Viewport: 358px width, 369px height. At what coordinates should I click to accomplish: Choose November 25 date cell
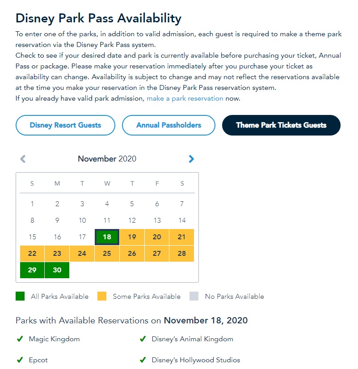(x=107, y=254)
